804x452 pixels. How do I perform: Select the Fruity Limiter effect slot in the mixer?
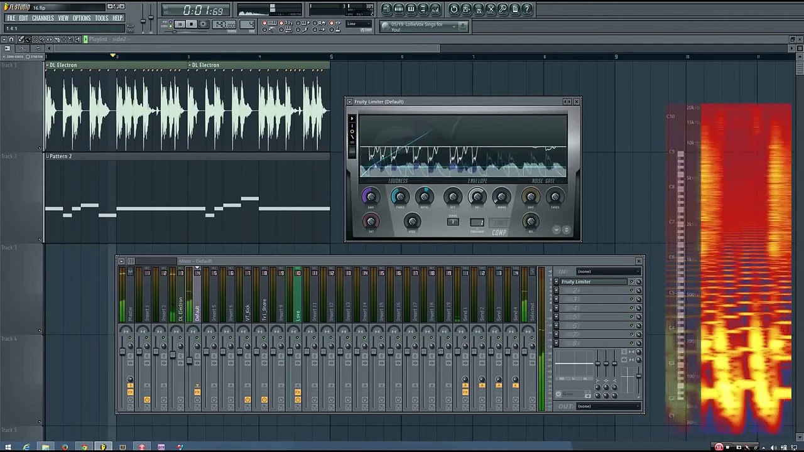click(594, 281)
